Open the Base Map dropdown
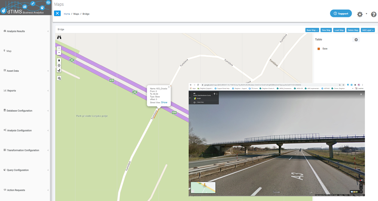The height and width of the screenshot is (201, 378). tap(312, 30)
